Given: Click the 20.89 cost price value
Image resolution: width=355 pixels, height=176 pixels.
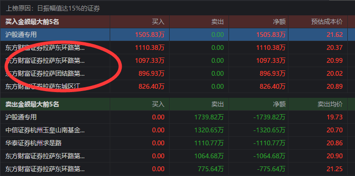Looking at the screenshot, I should (334, 86).
